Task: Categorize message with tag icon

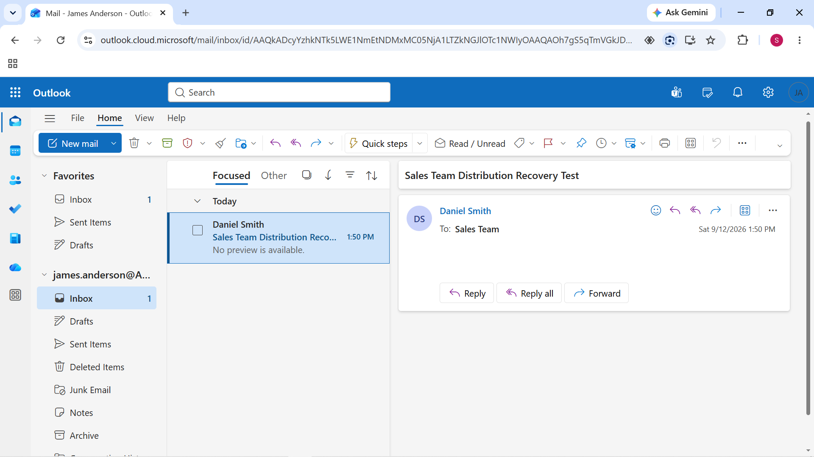Action: (519, 143)
